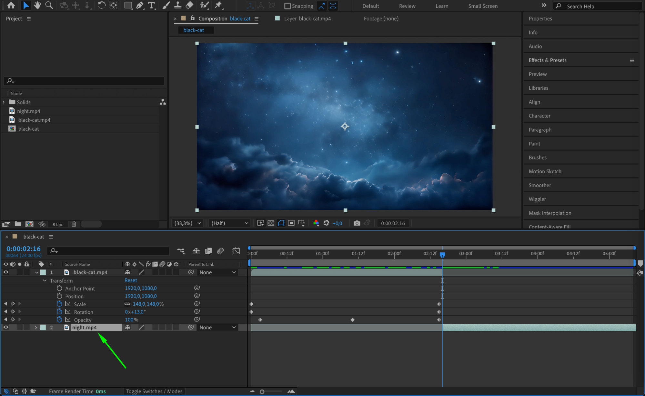Open the magnification ratio dropdown (33,3%)
The width and height of the screenshot is (645, 396).
188,223
